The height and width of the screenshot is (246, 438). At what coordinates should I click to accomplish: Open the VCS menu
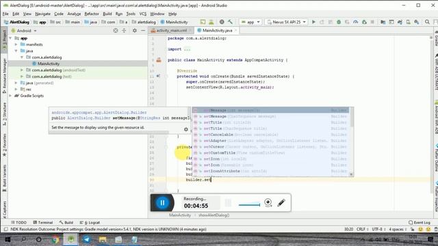(x=143, y=14)
